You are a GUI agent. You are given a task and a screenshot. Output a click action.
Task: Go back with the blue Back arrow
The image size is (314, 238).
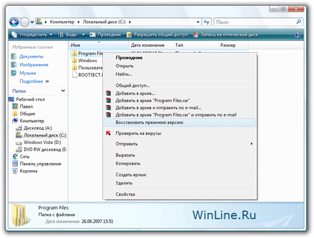pyautogui.click(x=14, y=22)
